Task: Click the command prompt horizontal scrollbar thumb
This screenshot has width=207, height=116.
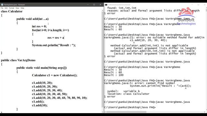Action: pyautogui.click(x=126, y=112)
